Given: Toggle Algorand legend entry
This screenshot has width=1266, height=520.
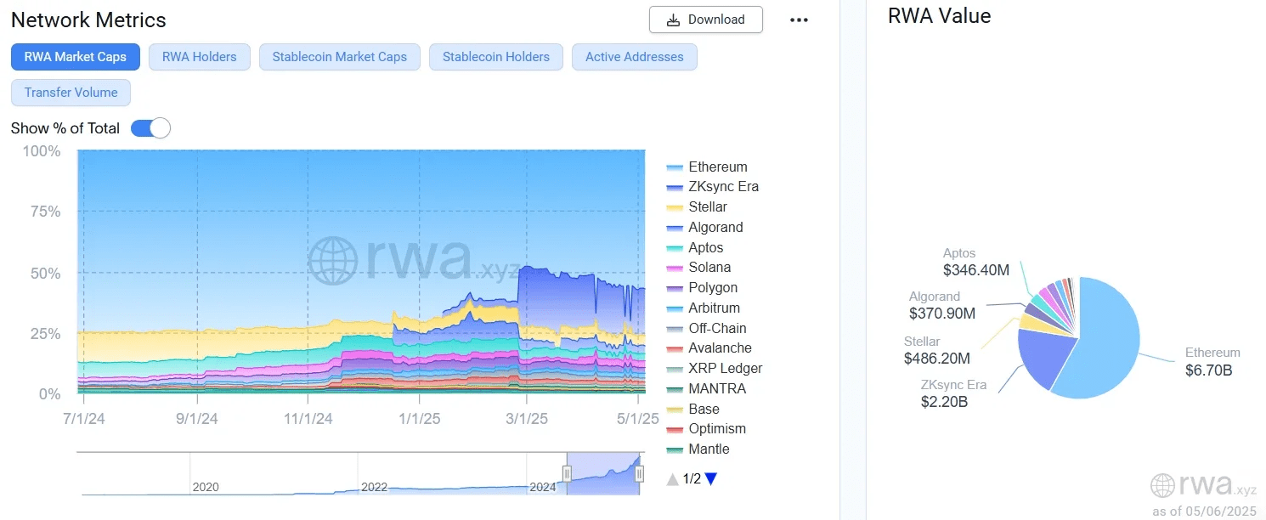Looking at the screenshot, I should 705,227.
